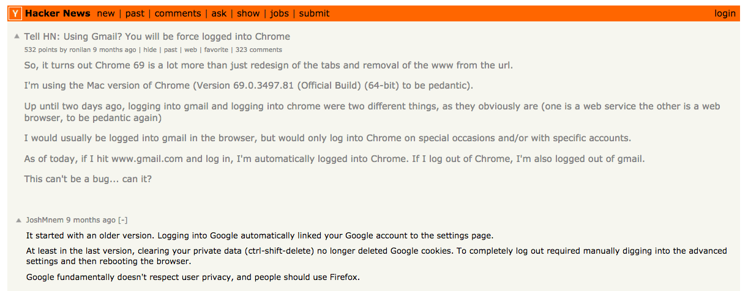748x291 pixels.
Task: Go to the submit page
Action: click(x=315, y=13)
